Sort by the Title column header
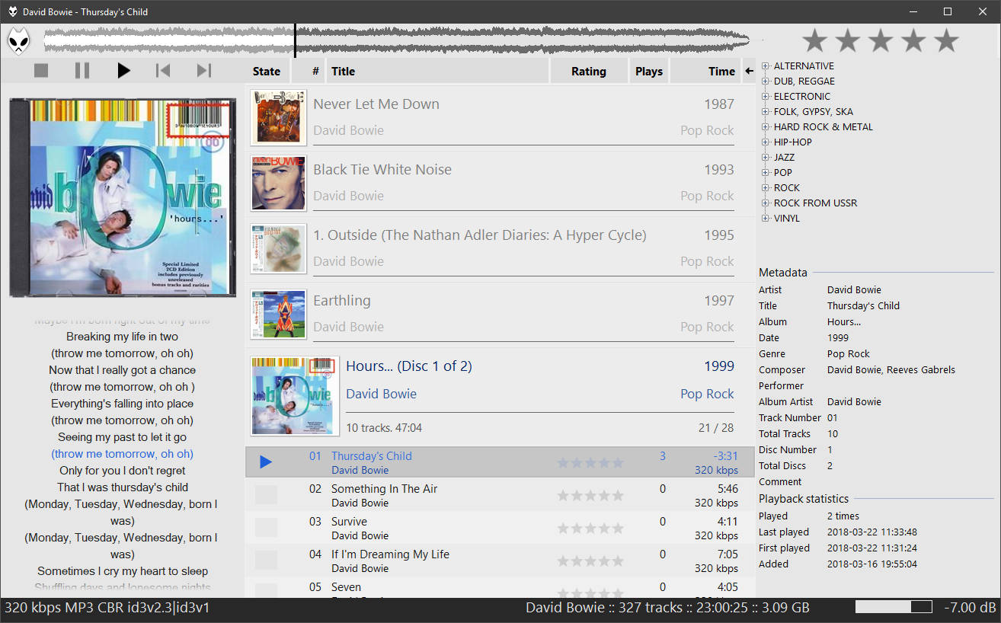The height and width of the screenshot is (623, 1001). pyautogui.click(x=437, y=71)
